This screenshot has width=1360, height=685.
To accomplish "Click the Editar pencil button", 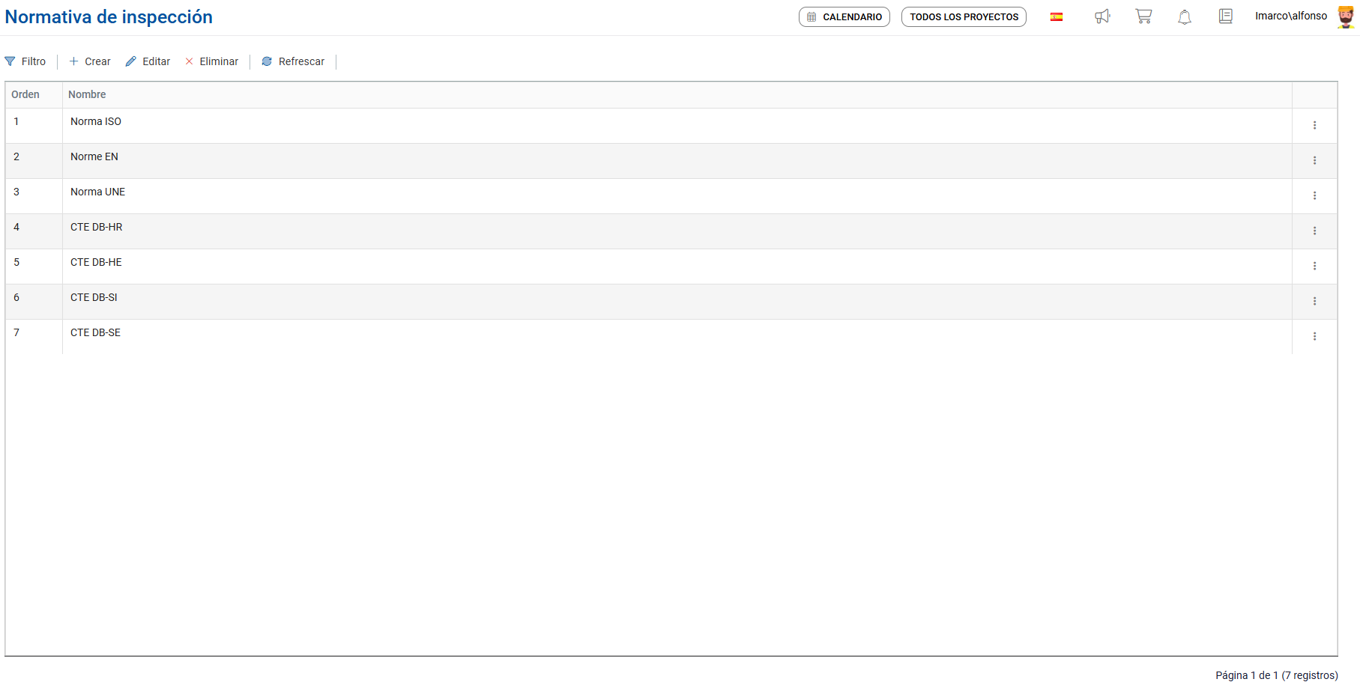I will [x=148, y=61].
